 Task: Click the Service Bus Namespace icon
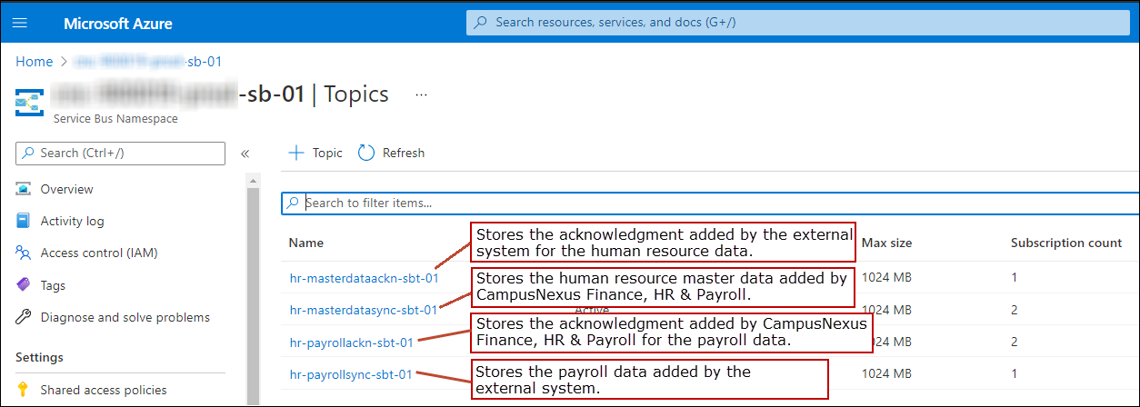tap(30, 102)
